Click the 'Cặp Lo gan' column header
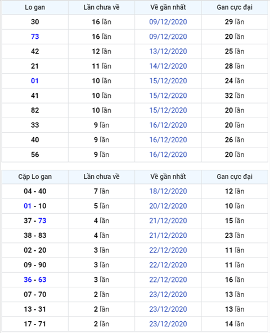Image resolution: width=270 pixels, height=333 pixels. tap(35, 177)
